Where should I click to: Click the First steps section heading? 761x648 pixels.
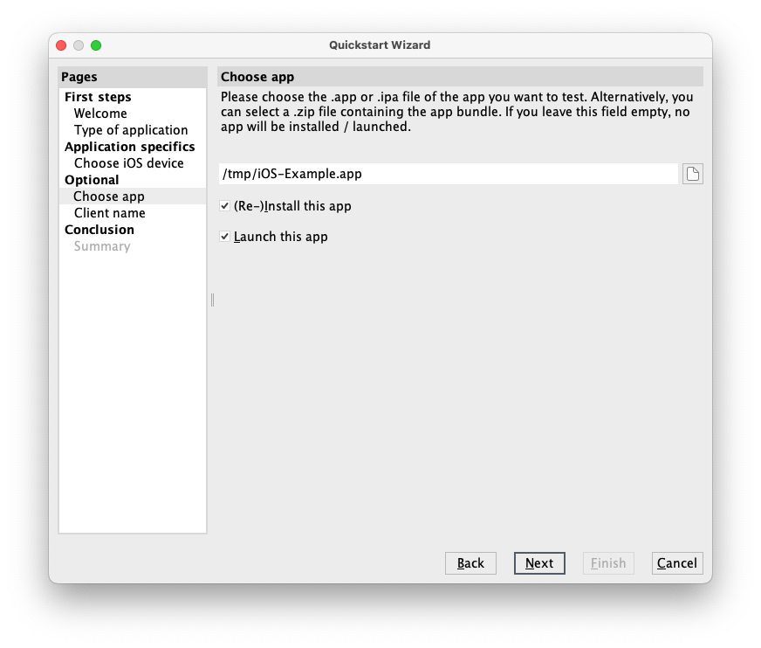[98, 97]
